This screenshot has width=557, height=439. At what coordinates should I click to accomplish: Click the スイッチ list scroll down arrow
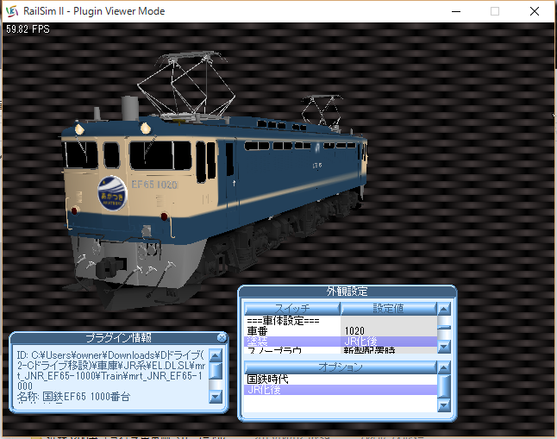coord(444,347)
